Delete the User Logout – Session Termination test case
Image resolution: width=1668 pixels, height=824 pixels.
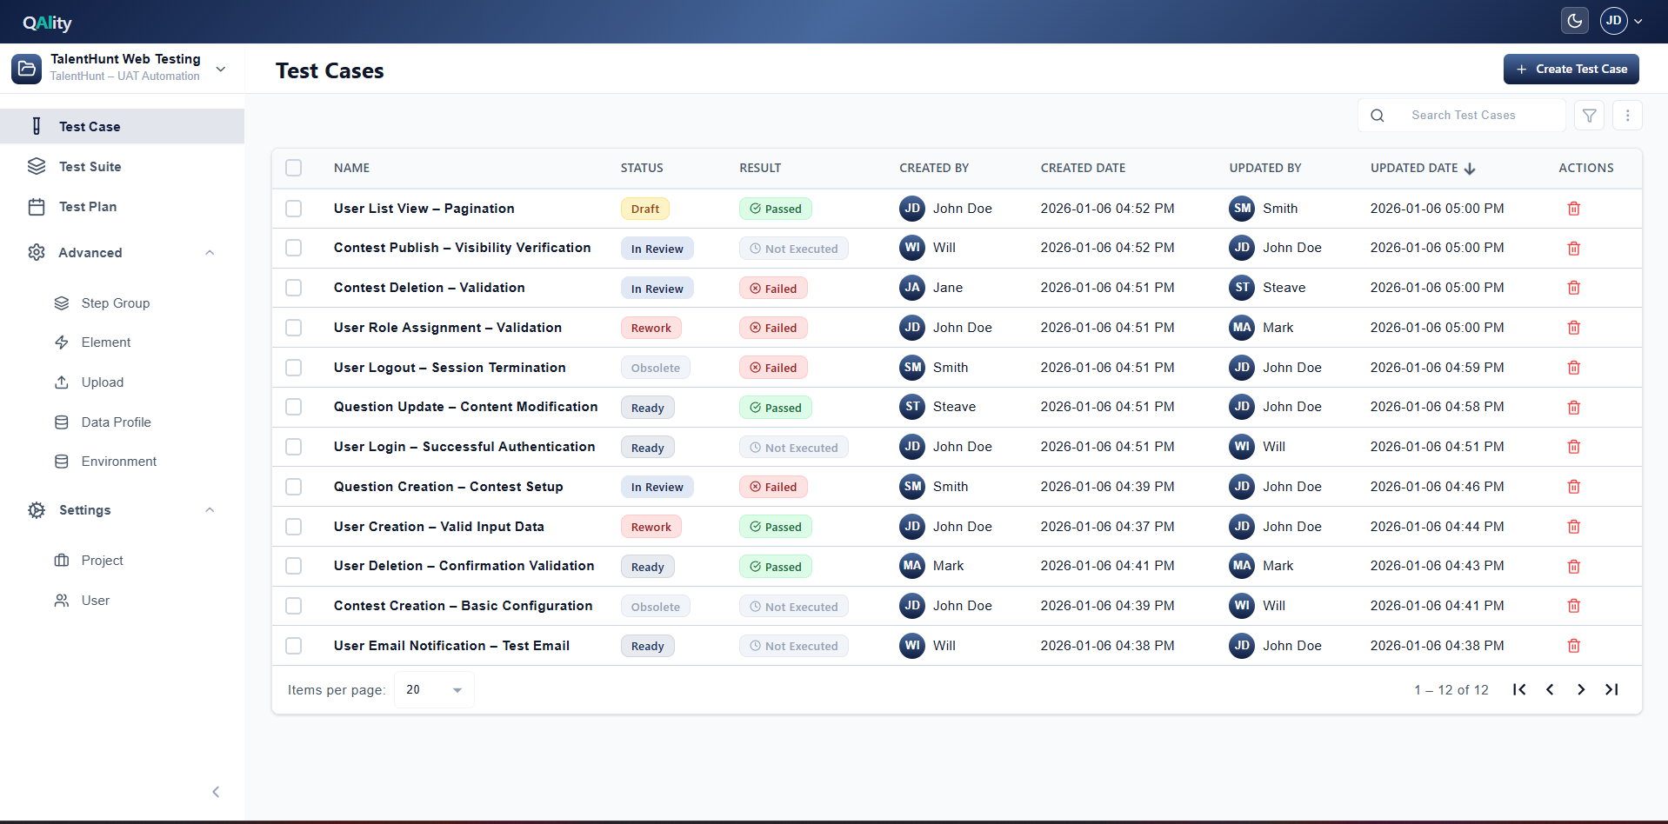1573,367
